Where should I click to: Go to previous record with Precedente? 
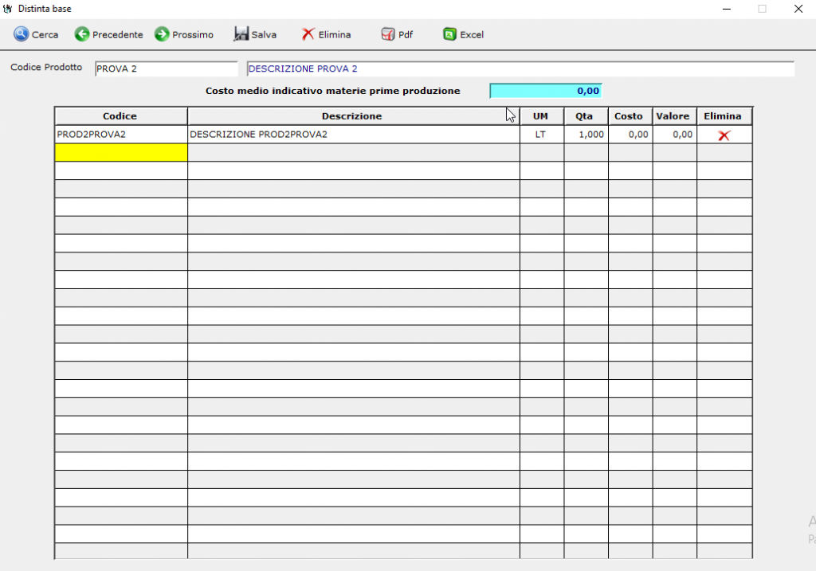[82, 35]
